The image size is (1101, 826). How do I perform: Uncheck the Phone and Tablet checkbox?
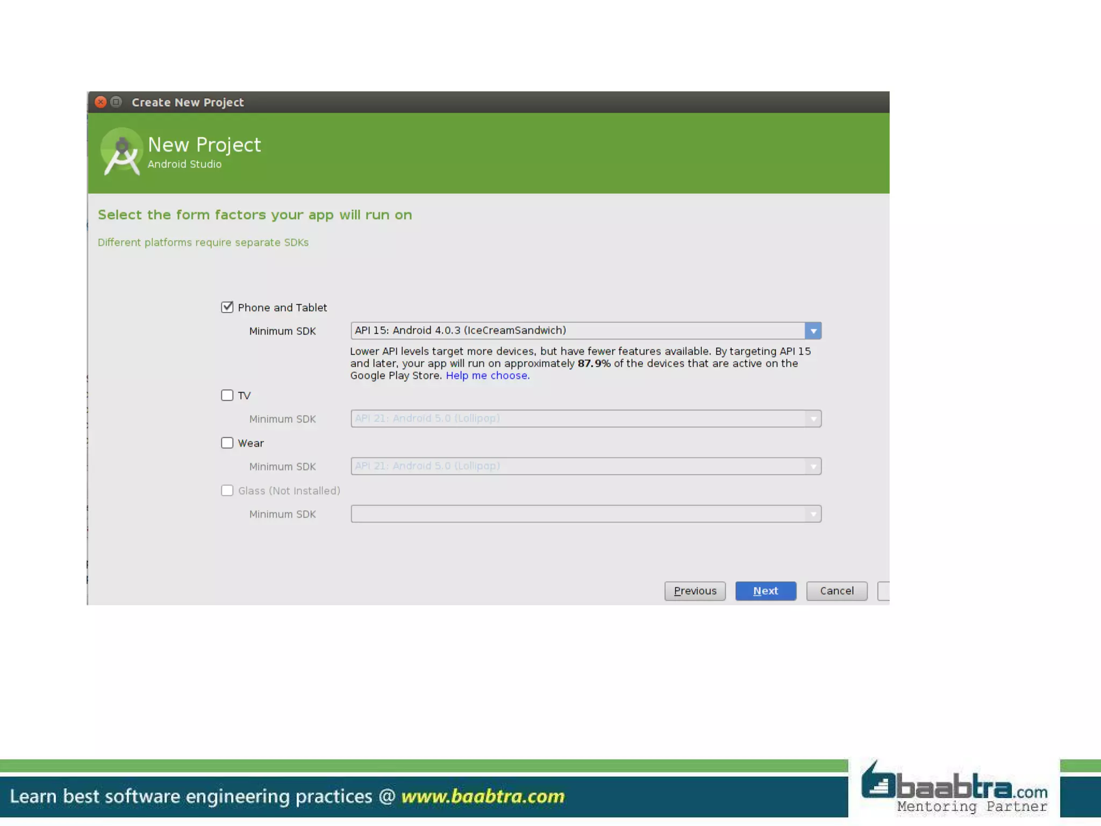click(x=227, y=307)
